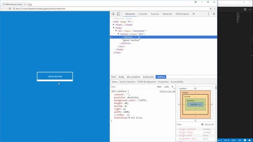Click the Chrome address bar URL
Image resolution: width=253 pixels, height=142 pixels.
[40, 9]
